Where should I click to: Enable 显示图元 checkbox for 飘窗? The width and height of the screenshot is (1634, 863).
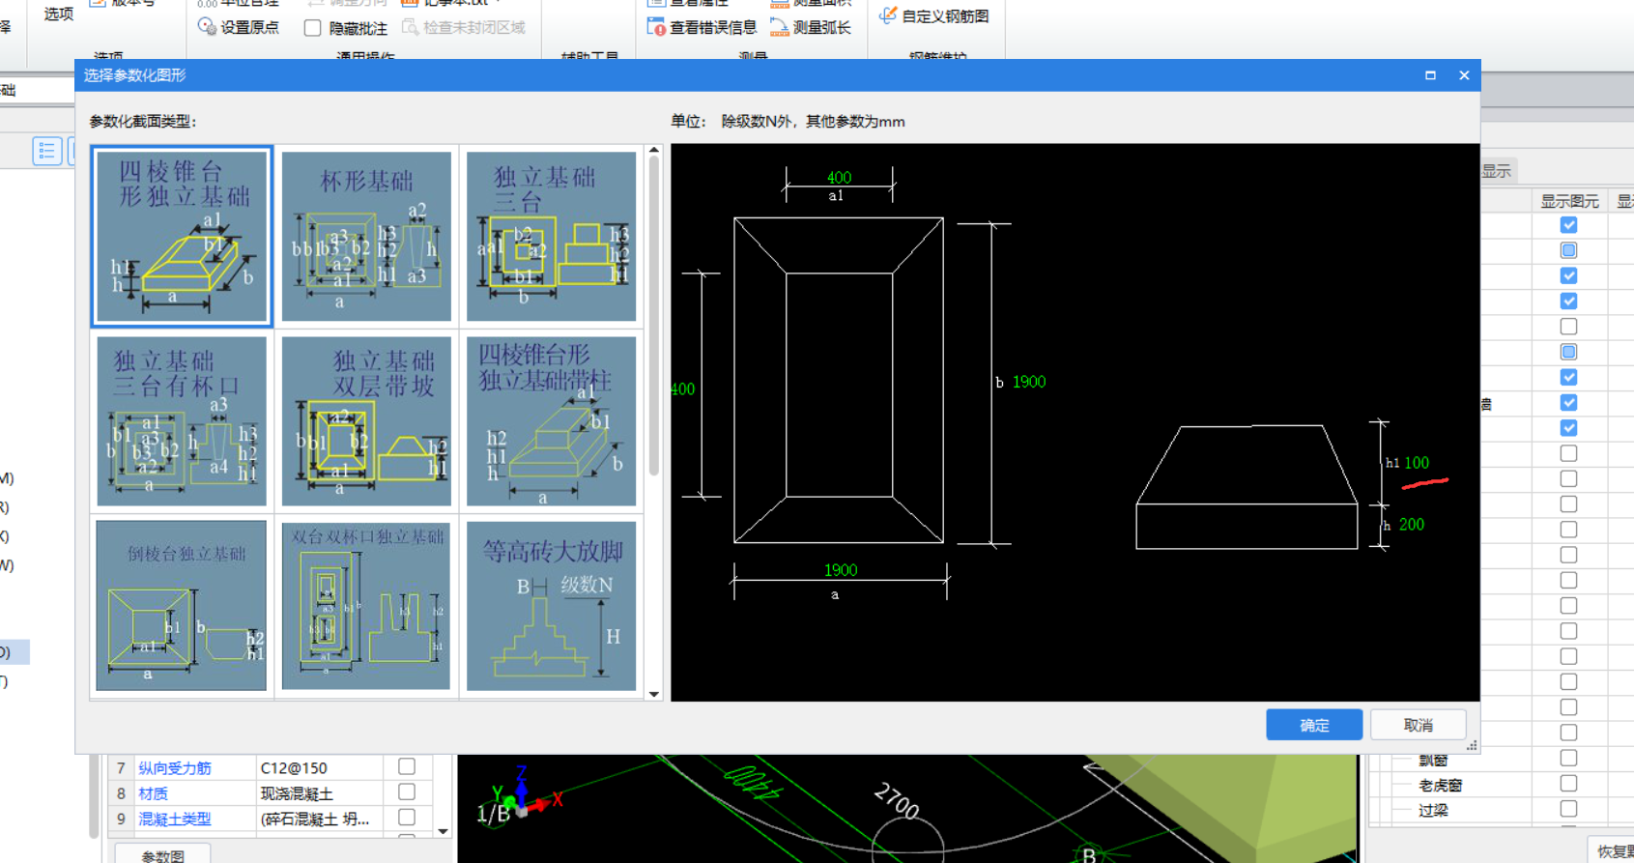1568,759
